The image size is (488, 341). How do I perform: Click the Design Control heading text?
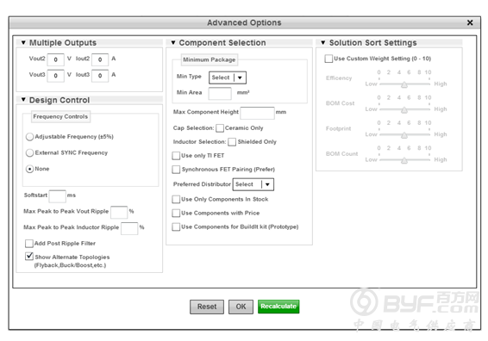[x=59, y=100]
